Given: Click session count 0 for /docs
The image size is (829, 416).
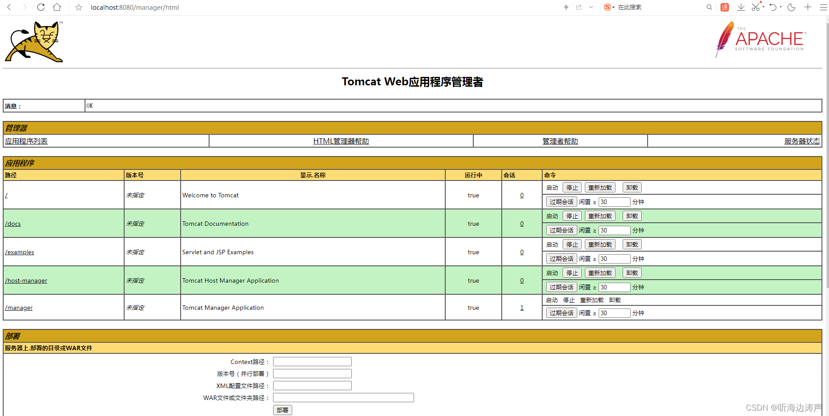Looking at the screenshot, I should tap(522, 224).
